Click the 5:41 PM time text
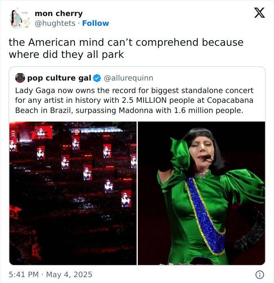The height and width of the screenshot is (283, 274). (23, 274)
